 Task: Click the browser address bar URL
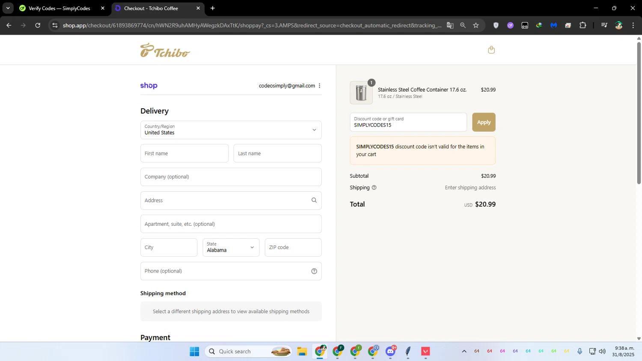(252, 25)
